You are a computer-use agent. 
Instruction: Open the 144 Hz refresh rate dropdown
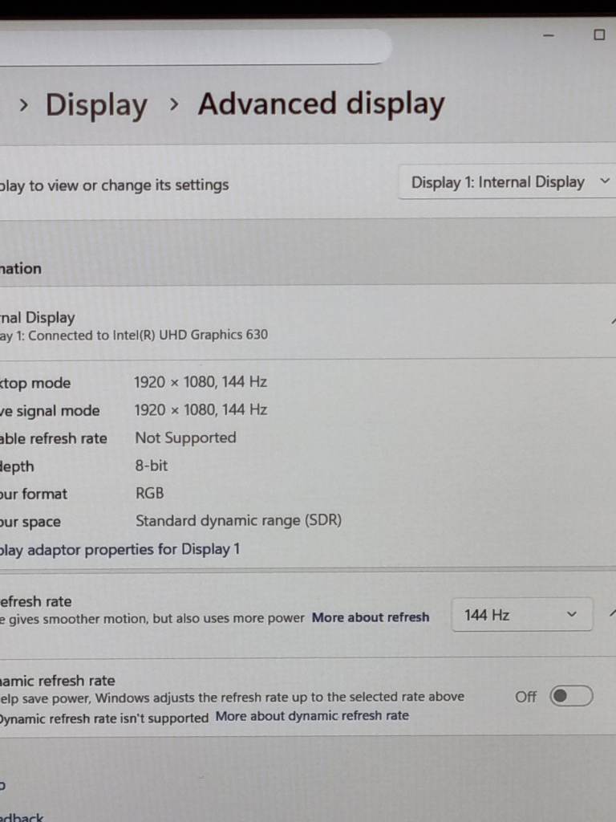[521, 614]
